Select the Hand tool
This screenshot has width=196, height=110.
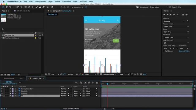[x=6, y=7]
